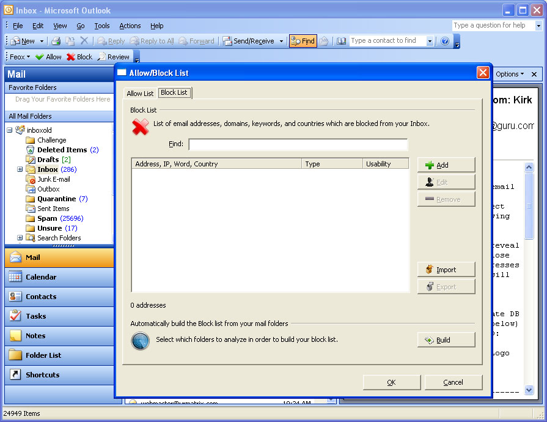547x422 pixels.
Task: Open the Actions menu
Action: (x=130, y=26)
